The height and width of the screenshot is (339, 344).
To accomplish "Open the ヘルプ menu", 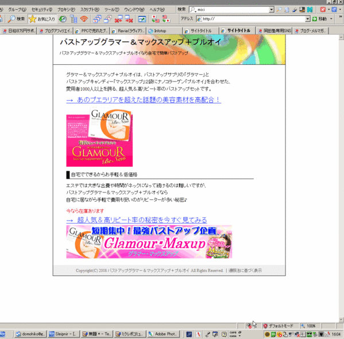I will (157, 9).
